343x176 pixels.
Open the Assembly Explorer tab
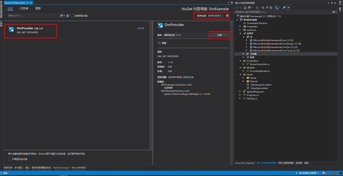tap(245, 163)
